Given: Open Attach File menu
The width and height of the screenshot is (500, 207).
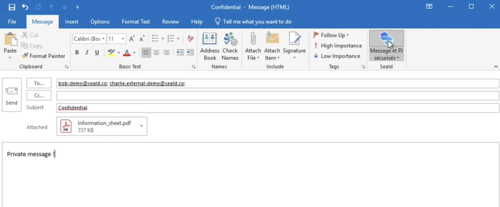Looking at the screenshot, I should point(253,46).
